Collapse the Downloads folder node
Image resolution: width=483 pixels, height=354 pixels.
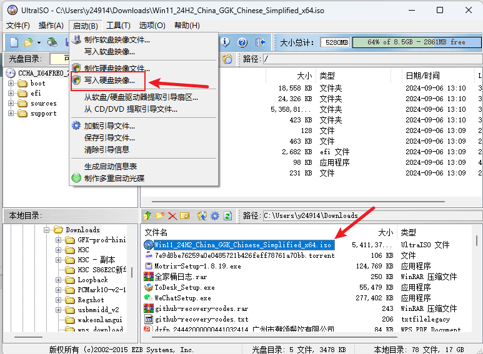click(x=46, y=230)
